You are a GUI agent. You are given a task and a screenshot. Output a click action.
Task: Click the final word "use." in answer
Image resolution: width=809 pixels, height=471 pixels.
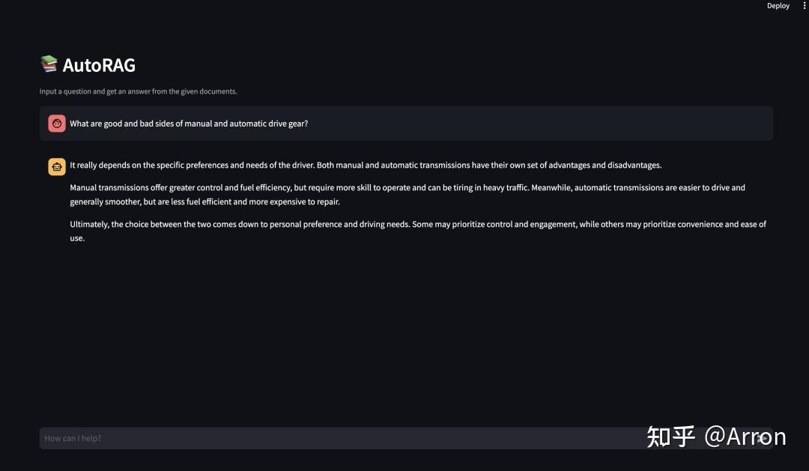(77, 238)
